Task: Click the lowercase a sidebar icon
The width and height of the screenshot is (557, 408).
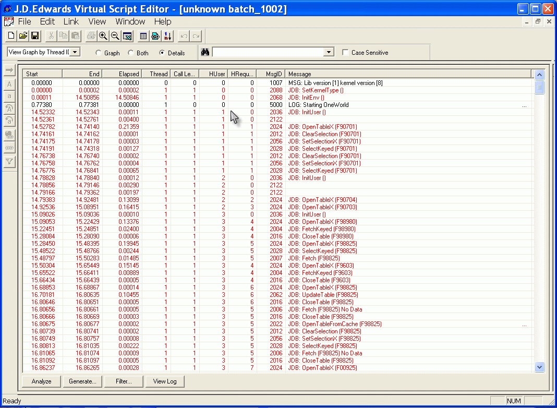Action: [x=9, y=97]
